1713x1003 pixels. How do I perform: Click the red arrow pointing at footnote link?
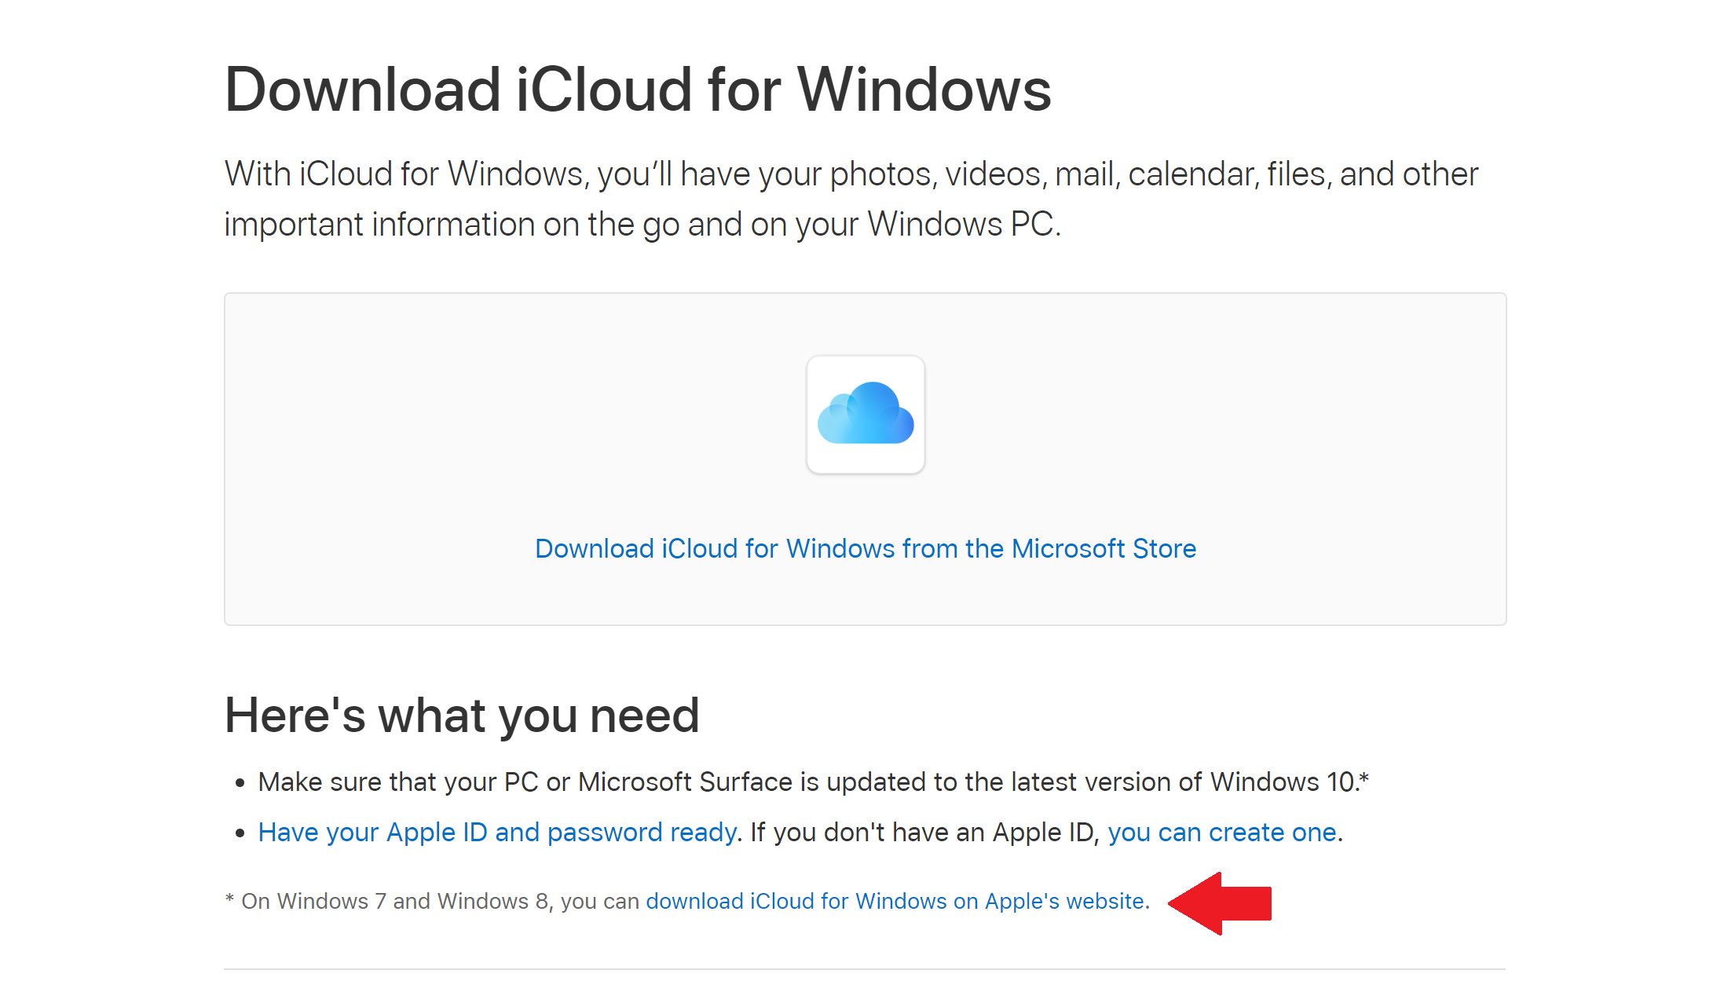pyautogui.click(x=1221, y=903)
